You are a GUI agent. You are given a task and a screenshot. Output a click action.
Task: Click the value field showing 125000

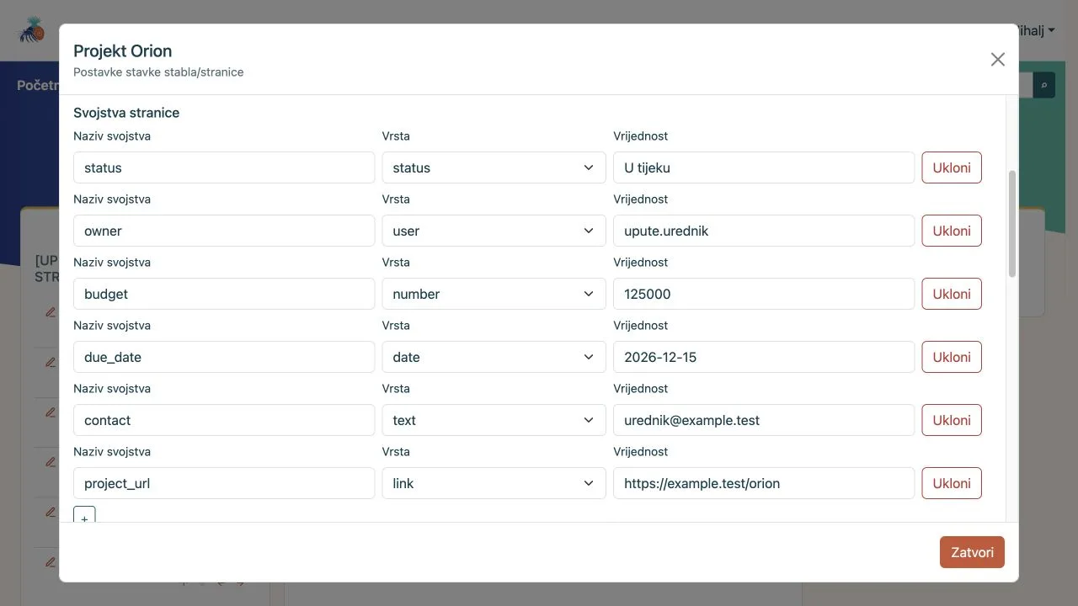(x=764, y=294)
